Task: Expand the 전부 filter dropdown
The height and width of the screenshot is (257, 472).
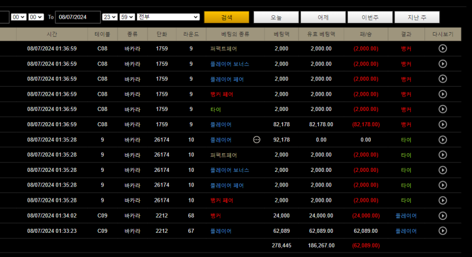Action: 168,17
